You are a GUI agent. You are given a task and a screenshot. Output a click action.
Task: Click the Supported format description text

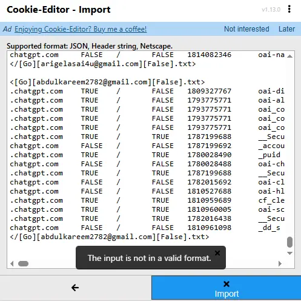90,46
